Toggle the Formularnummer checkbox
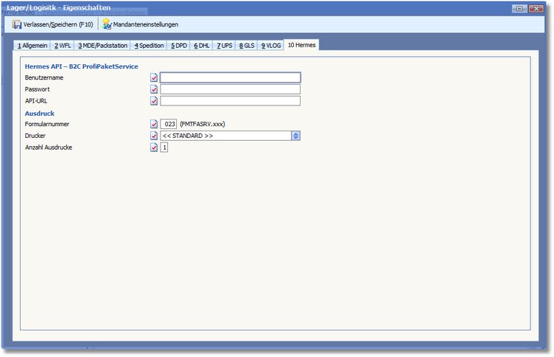This screenshot has width=554, height=357. point(154,124)
